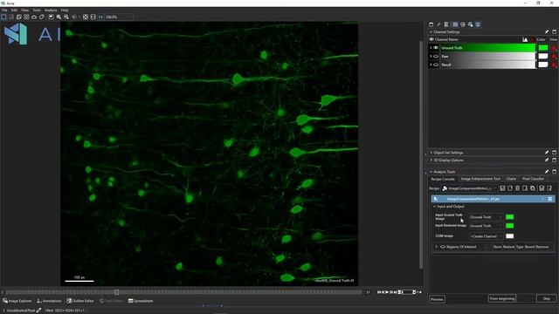Click the fit-to-window icon in toolbar
Viewport: 559px width, 314px height.
coord(86,17)
